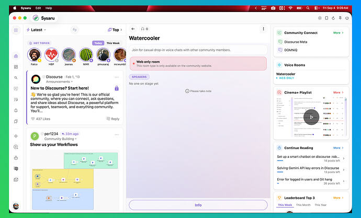Open Wi-Fi status in menu bar

(290, 8)
